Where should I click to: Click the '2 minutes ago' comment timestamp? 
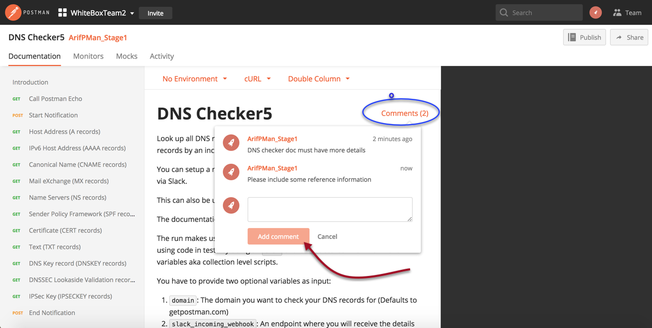393,139
